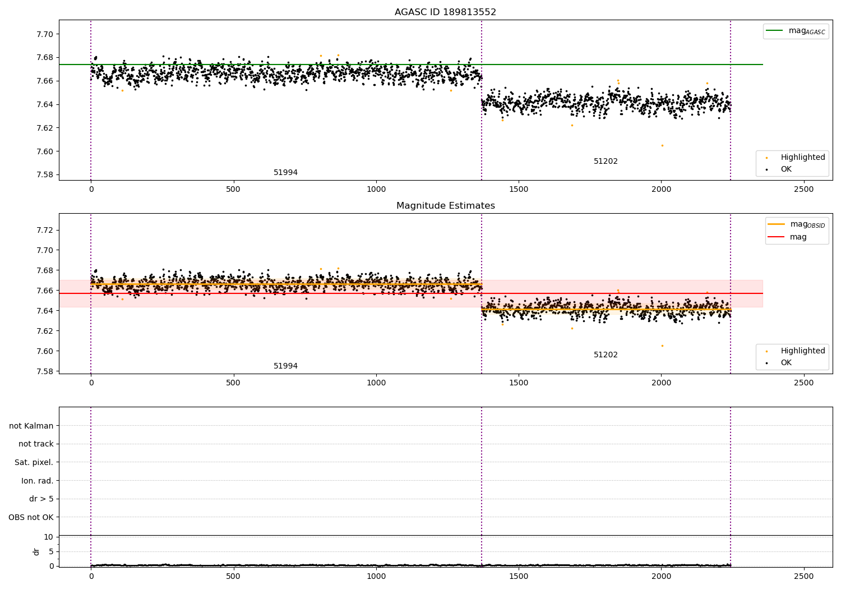This screenshot has width=841, height=589.
Task: Click the 7.58 tick in top plot
Action: tap(44, 175)
